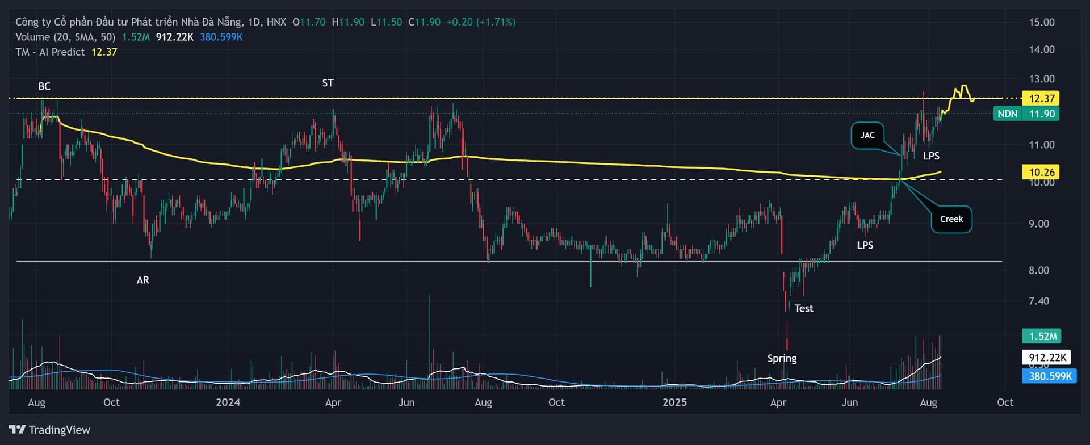The width and height of the screenshot is (1090, 445).
Task: Click the yellow 10.26 moving average label
Action: pos(1041,172)
